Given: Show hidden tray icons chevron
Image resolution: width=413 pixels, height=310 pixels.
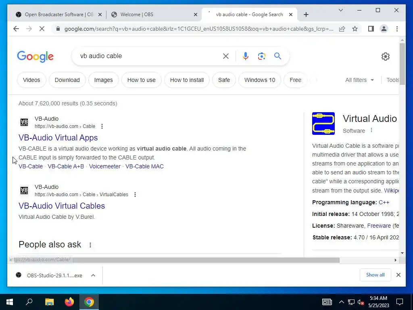Looking at the screenshot, I should tap(341, 302).
